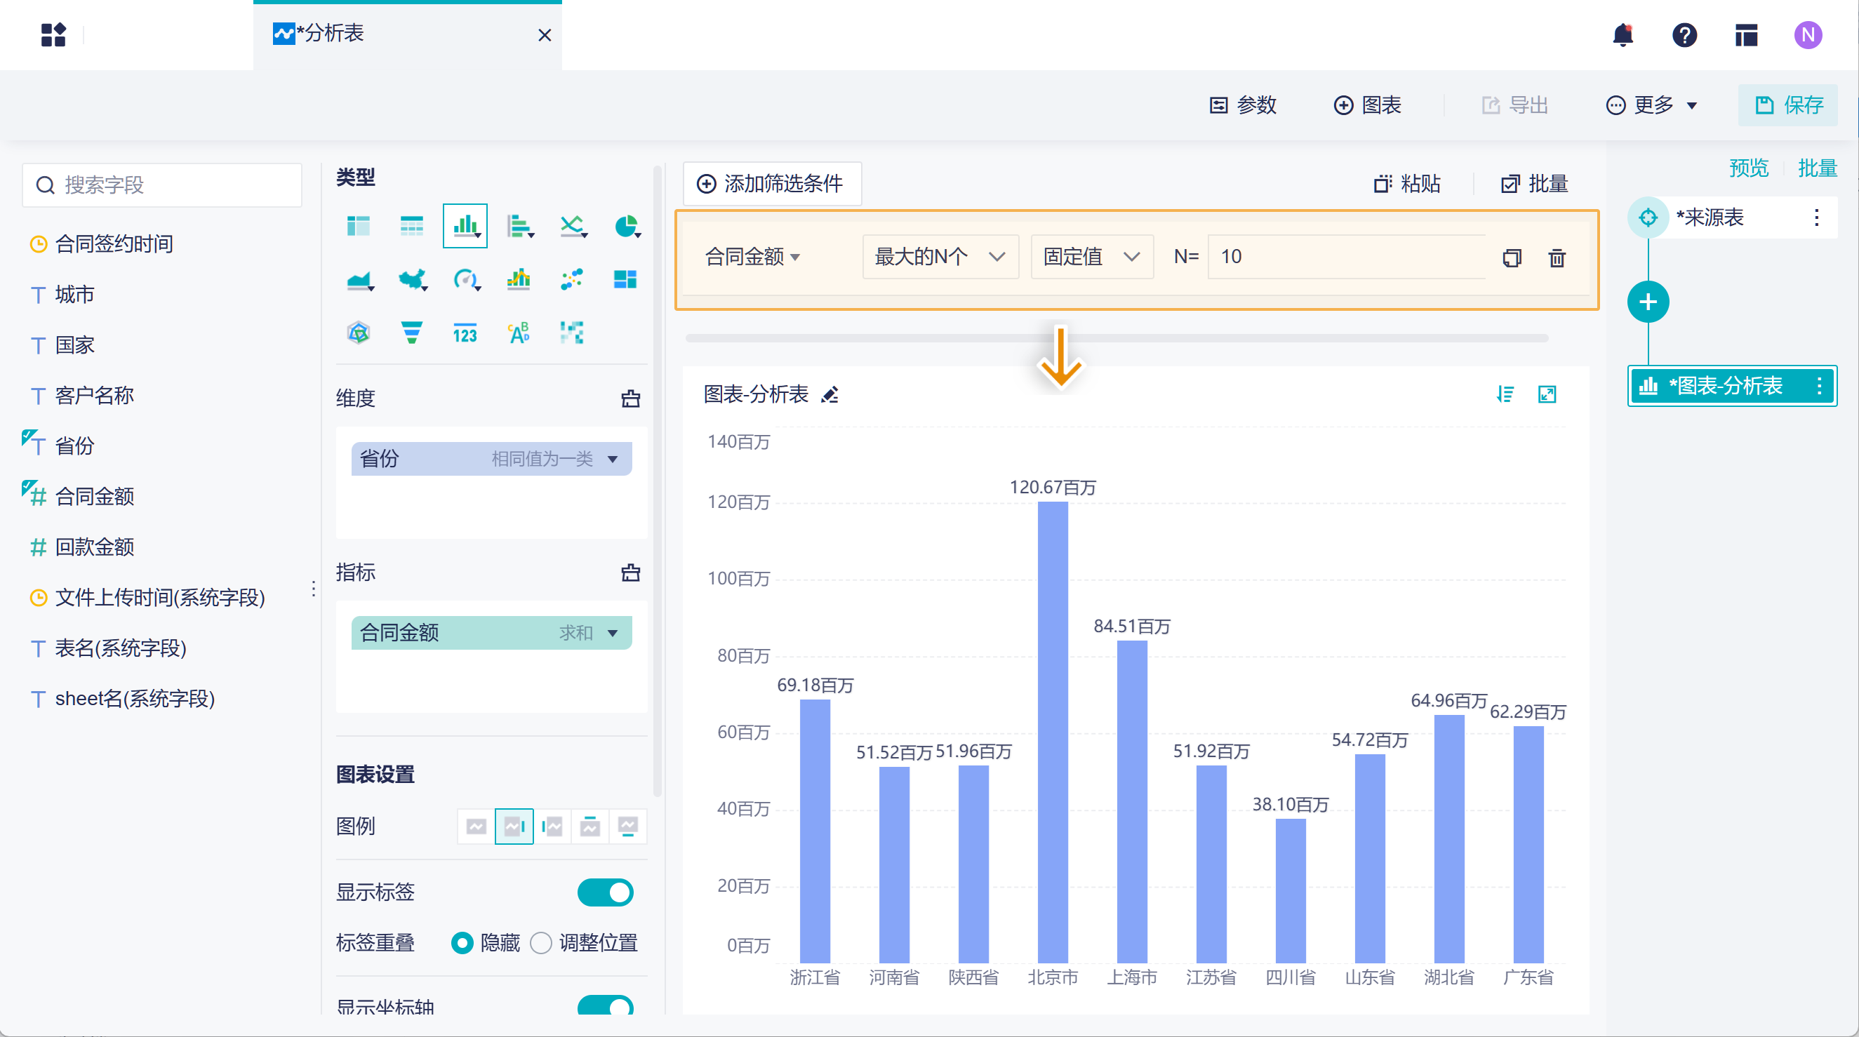Select the 图表-分析表 step node

1732,386
